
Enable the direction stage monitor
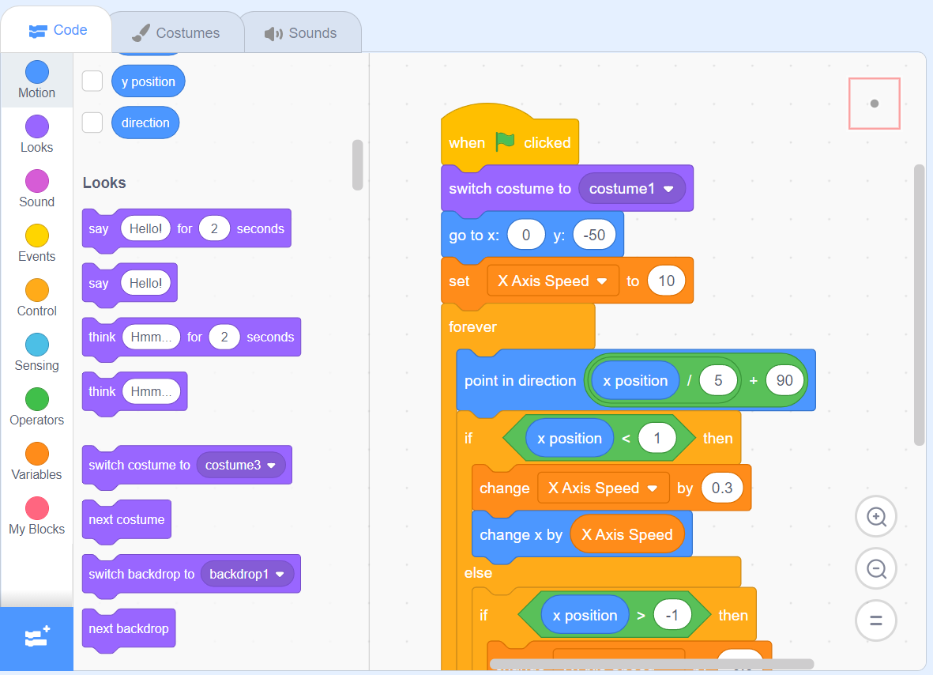[92, 123]
